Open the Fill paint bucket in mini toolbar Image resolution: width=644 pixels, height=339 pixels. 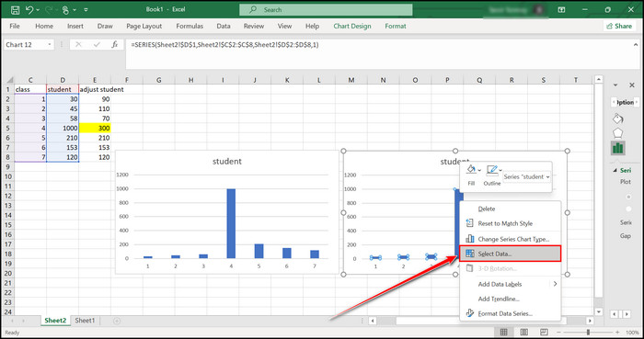pos(471,170)
